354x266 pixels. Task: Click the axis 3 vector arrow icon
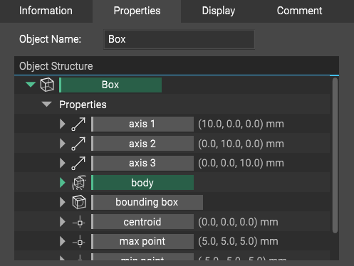point(78,163)
